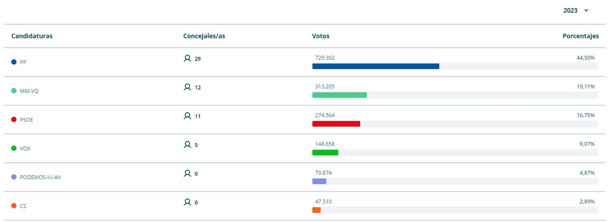This screenshot has height=222, width=608.
Task: Click the councillor person icon in CS row
Action: [187, 202]
